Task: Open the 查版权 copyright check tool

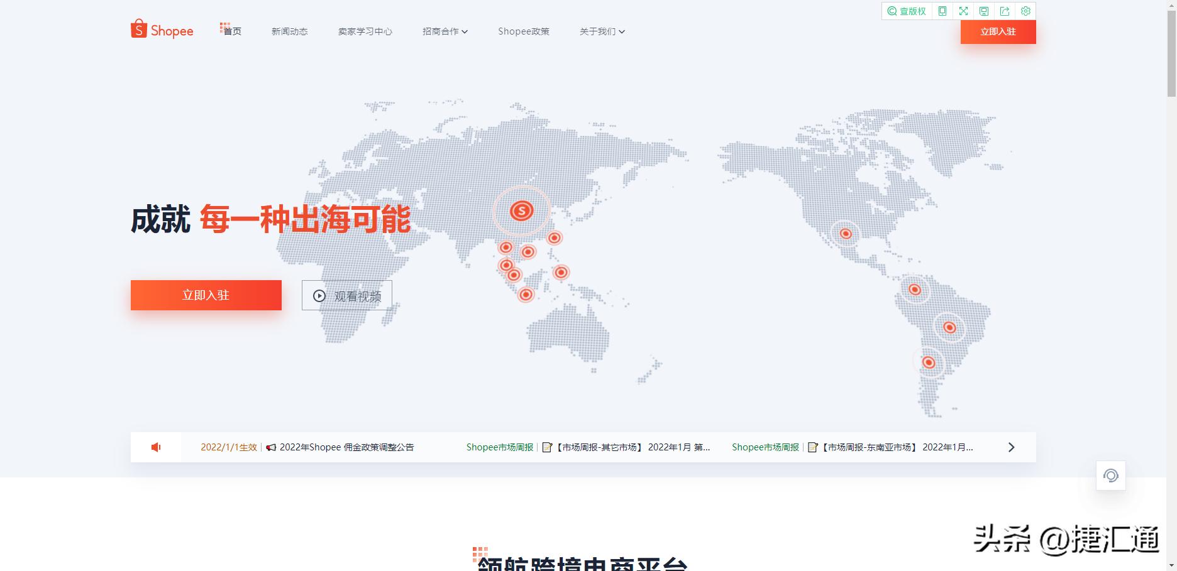Action: click(906, 11)
